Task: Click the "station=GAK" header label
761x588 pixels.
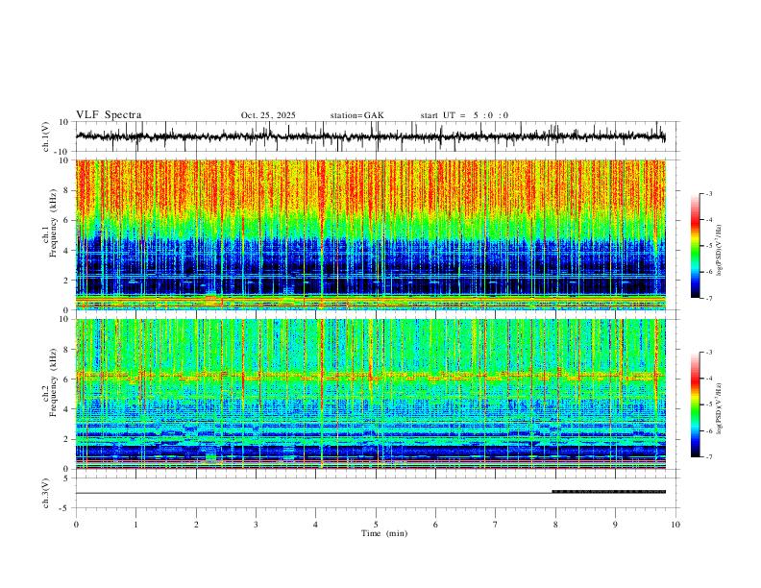Action: [x=356, y=115]
